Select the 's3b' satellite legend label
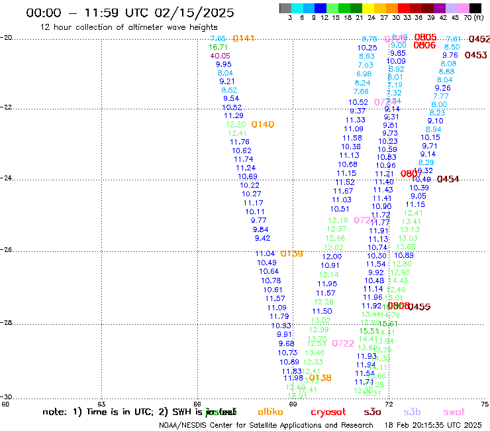 (x=412, y=412)
